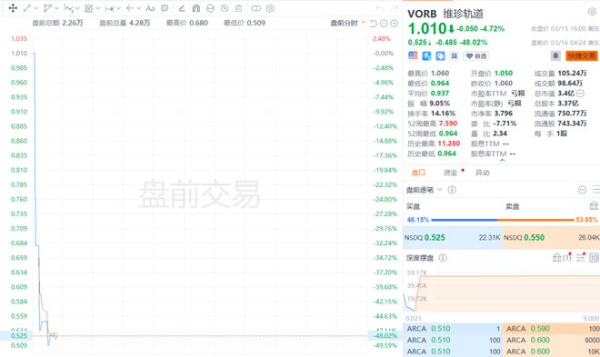Open the wave pattern tool dropdown arrow
Image resolution: width=600 pixels, height=357 pixels.
77,8
